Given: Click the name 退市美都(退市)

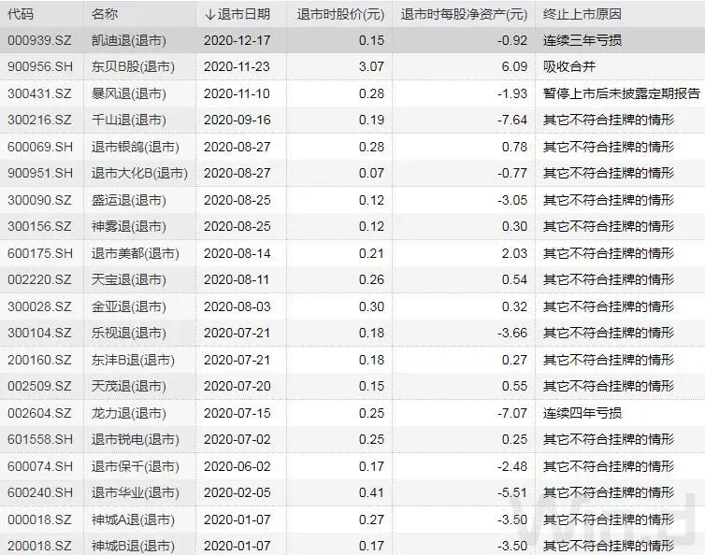Looking at the screenshot, I should pyautogui.click(x=135, y=253).
